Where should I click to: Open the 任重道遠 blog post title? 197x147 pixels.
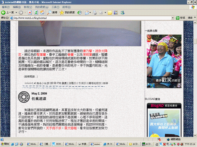point(39,99)
